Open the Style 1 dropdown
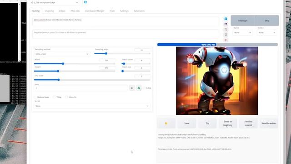Image resolution: width=291 pixels, height=164 pixels. pyautogui.click(x=242, y=32)
